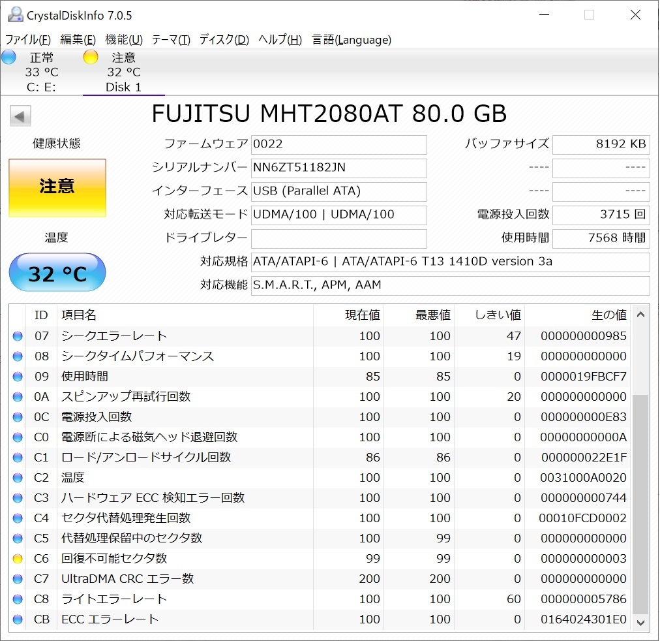Image resolution: width=660 pixels, height=641 pixels.
Task: Click status dot for 0A スピンアップ再試行回数
Action: (18, 397)
